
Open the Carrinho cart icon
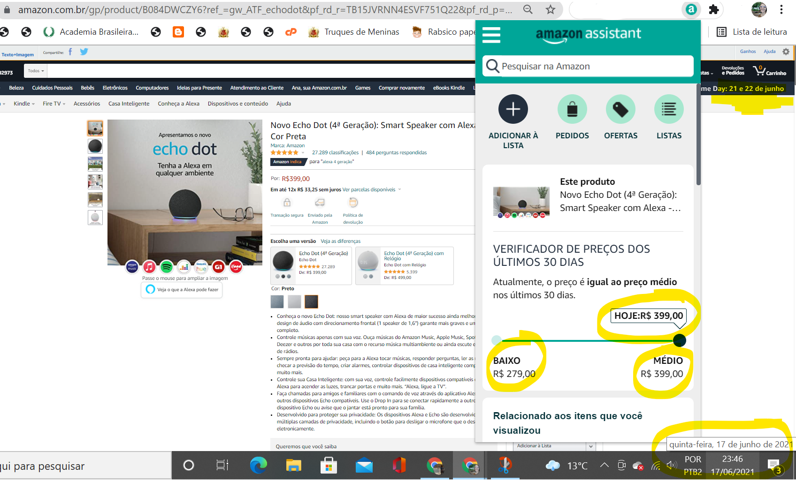coord(769,71)
